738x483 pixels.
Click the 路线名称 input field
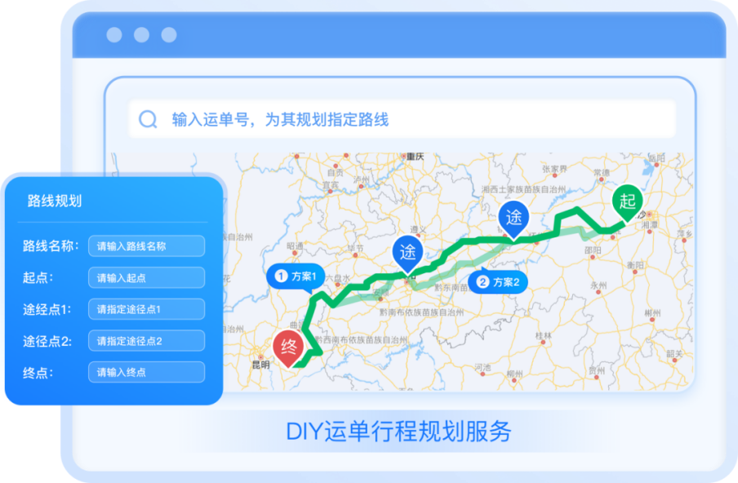(x=146, y=246)
